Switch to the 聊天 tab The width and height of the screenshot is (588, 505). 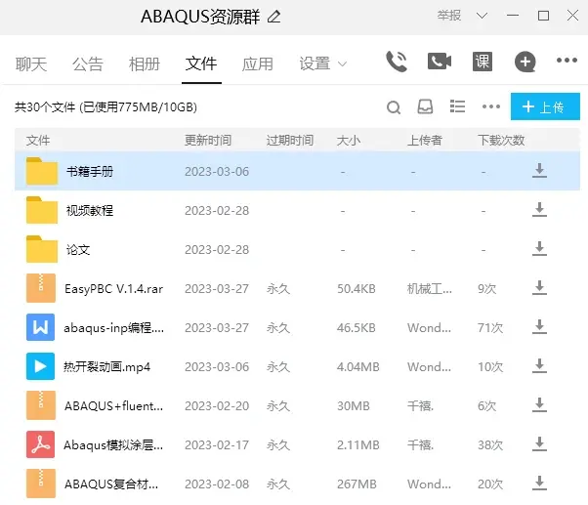(x=31, y=64)
